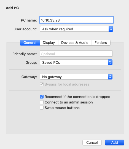
Task: Click the User account dropdown arrows
Action: point(111,29)
